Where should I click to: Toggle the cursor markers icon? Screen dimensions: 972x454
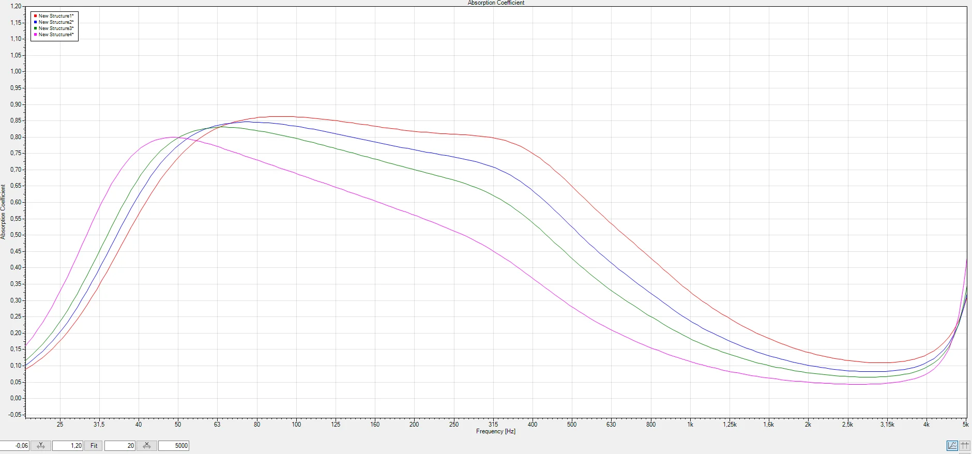pyautogui.click(x=965, y=445)
